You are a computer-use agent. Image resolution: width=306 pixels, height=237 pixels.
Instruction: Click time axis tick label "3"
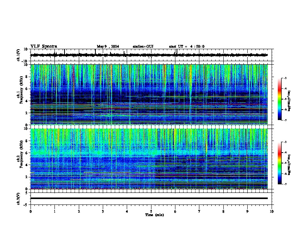coord(103,211)
